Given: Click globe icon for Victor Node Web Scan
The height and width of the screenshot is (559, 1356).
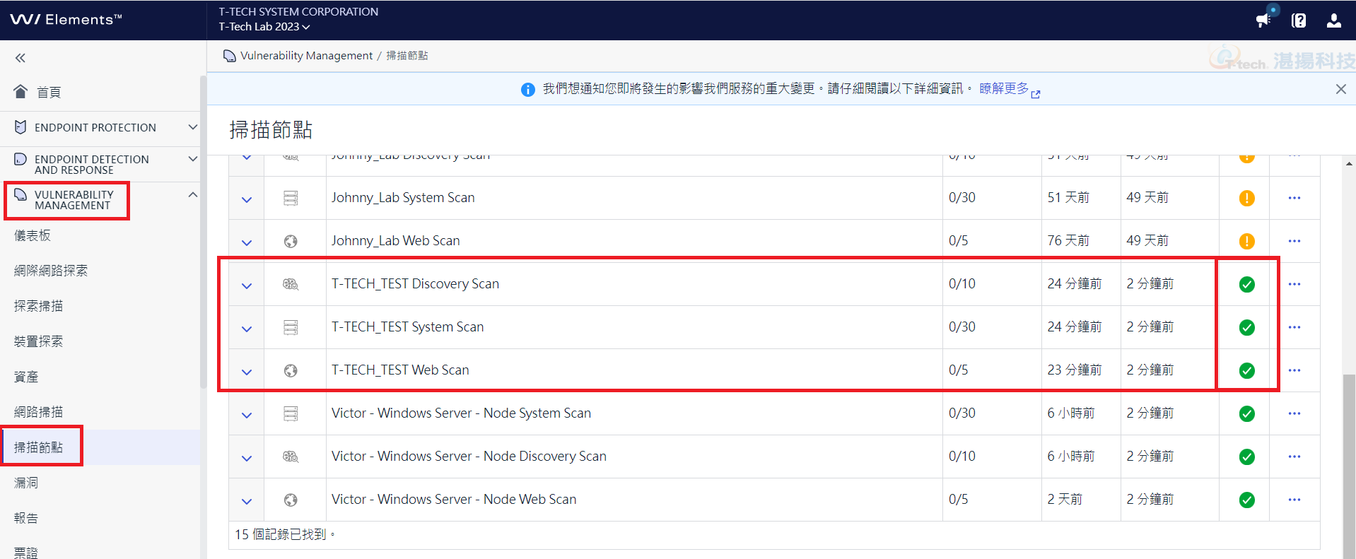Looking at the screenshot, I should click(291, 500).
